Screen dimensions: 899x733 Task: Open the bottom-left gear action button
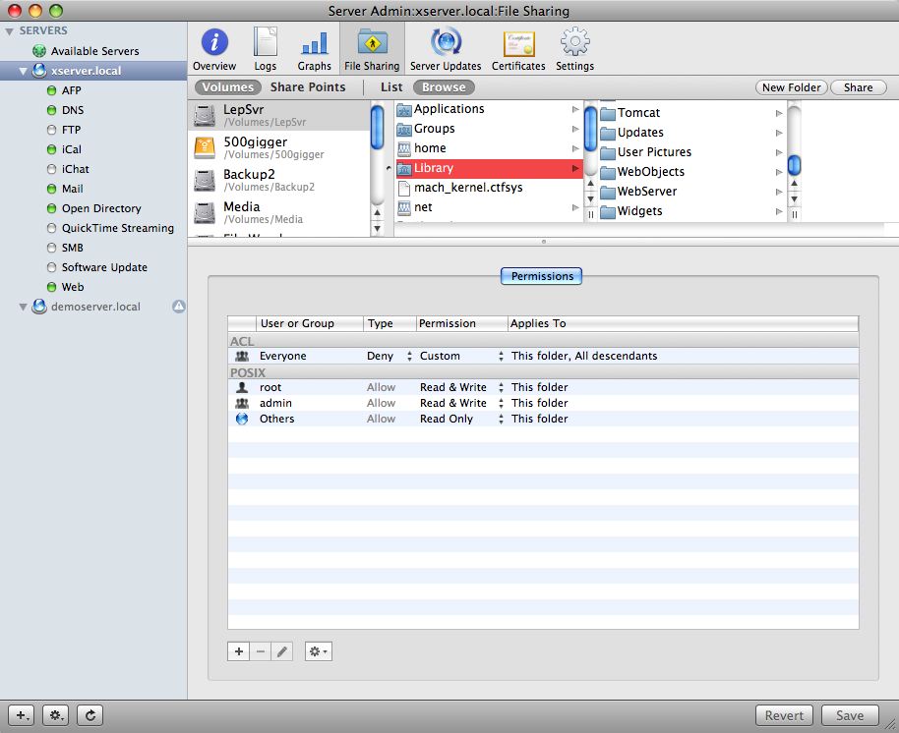tap(56, 715)
